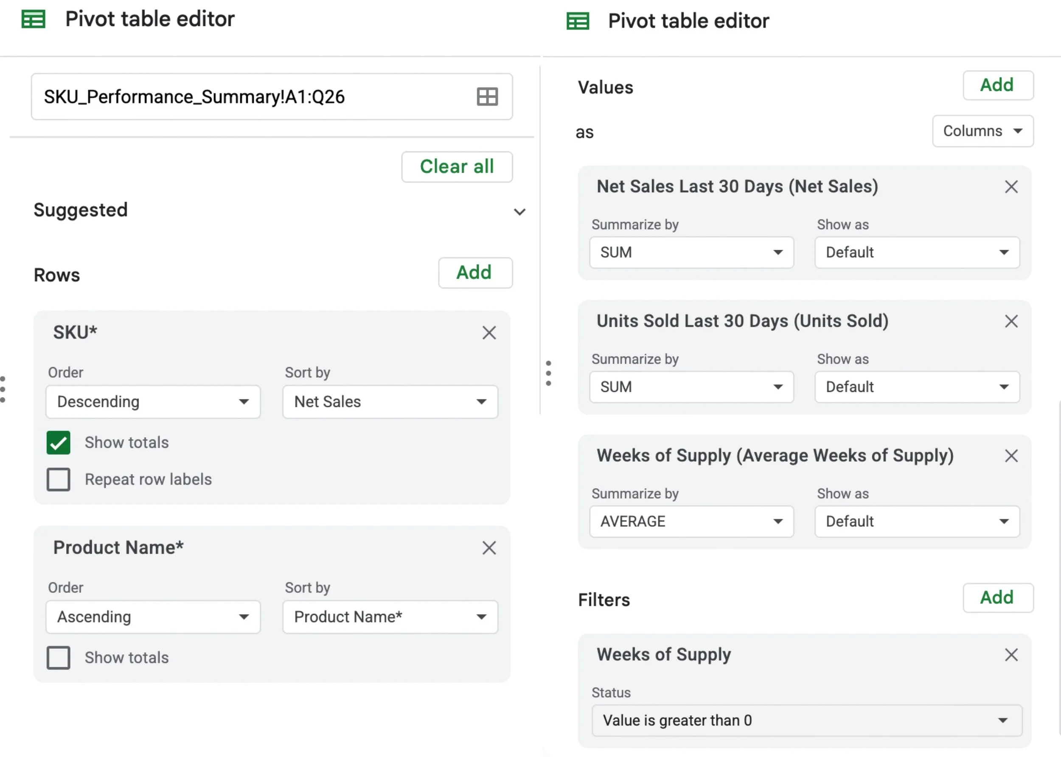Open the AVERAGE summarize by dropdown
Screen dimensions: 1061x757
(x=691, y=521)
